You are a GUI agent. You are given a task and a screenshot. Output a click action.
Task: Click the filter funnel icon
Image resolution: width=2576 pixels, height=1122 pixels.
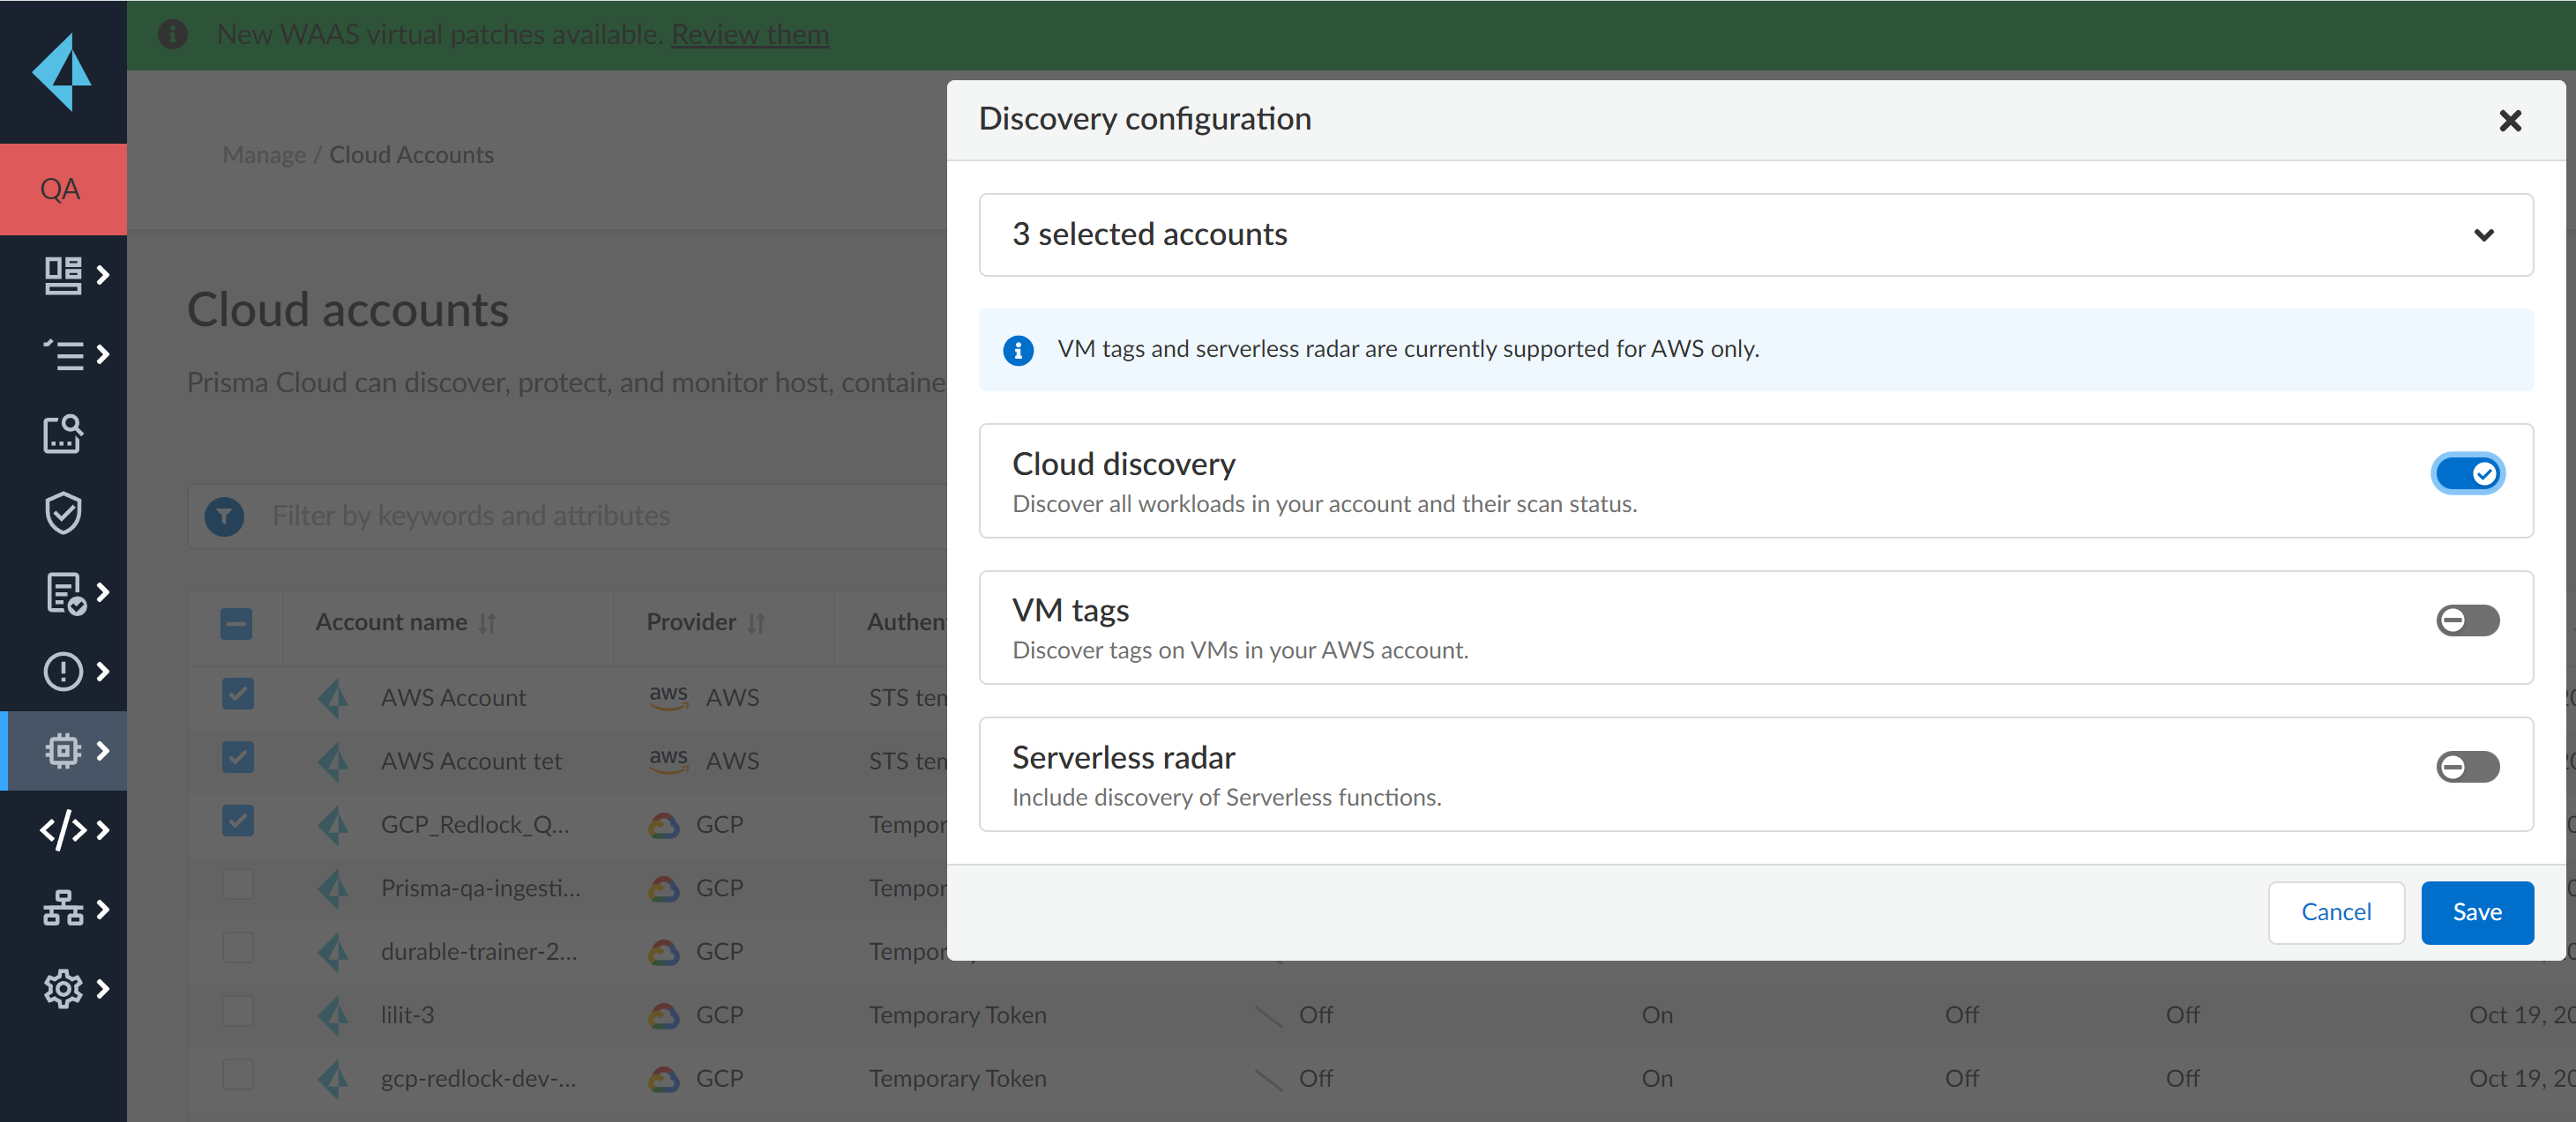[x=224, y=516]
